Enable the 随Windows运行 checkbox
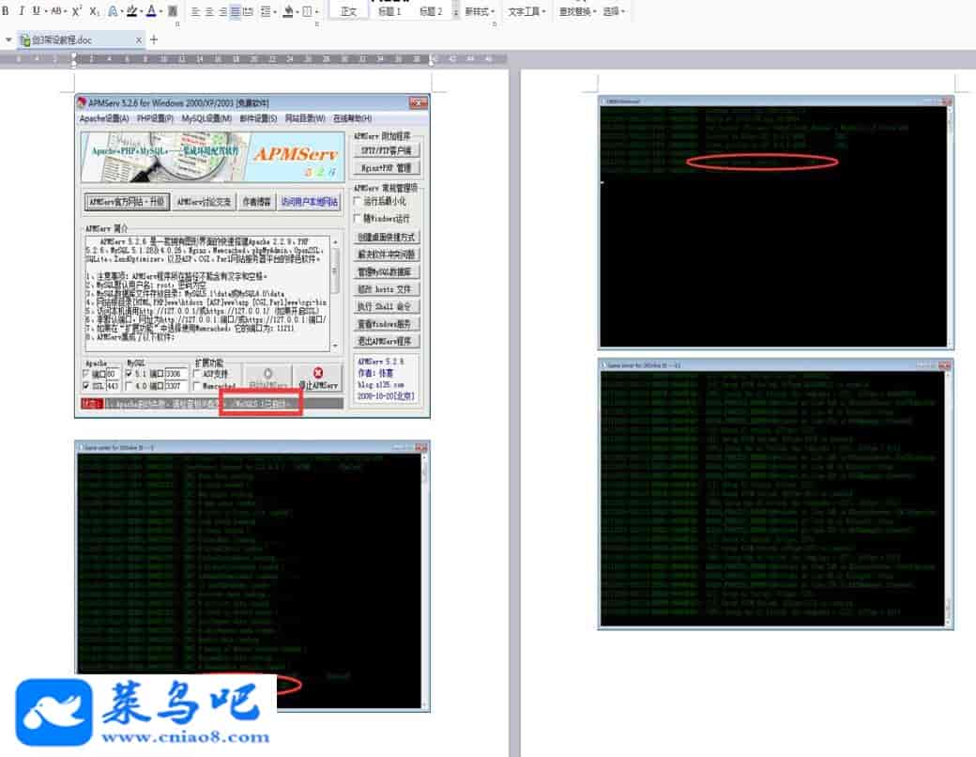This screenshot has width=976, height=757. coord(357,218)
